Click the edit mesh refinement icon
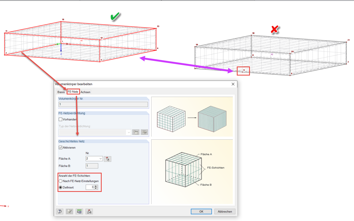This screenshot has width=354, height=221. (144, 132)
